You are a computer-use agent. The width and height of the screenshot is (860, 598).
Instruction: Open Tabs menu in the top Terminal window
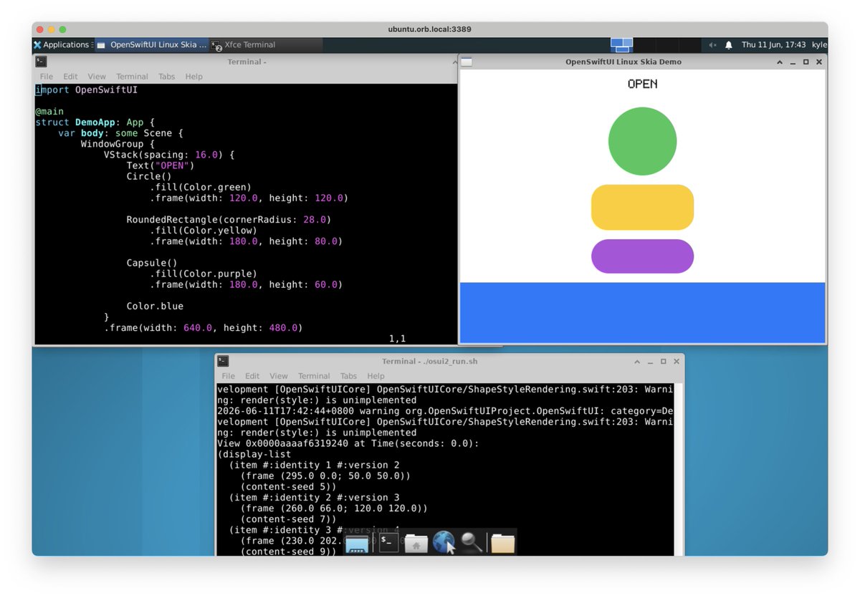pos(167,77)
